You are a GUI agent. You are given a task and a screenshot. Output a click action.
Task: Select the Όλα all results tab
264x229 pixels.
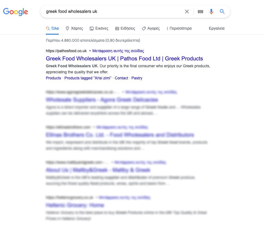52,28
